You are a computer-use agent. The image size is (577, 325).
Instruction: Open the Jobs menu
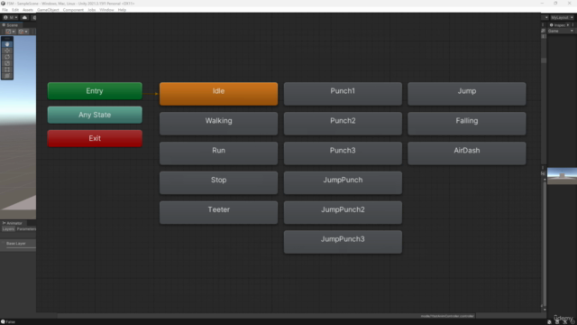[92, 10]
